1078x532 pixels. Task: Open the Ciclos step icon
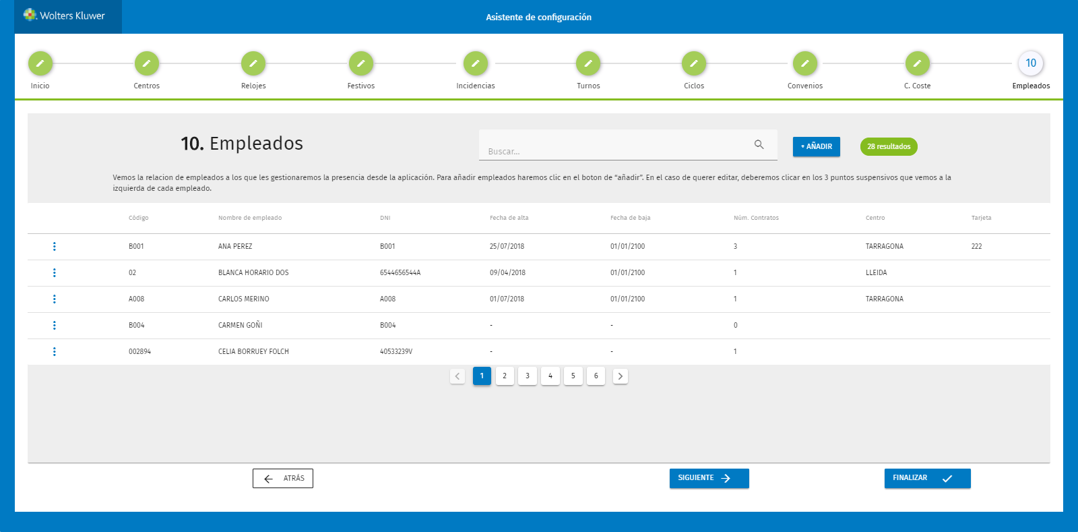pos(694,63)
